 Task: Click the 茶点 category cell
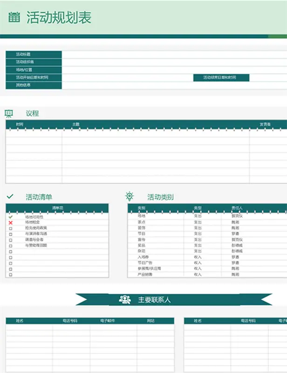click(x=141, y=222)
